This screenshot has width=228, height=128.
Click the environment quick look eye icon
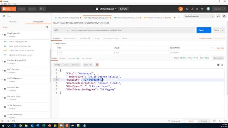point(218,16)
